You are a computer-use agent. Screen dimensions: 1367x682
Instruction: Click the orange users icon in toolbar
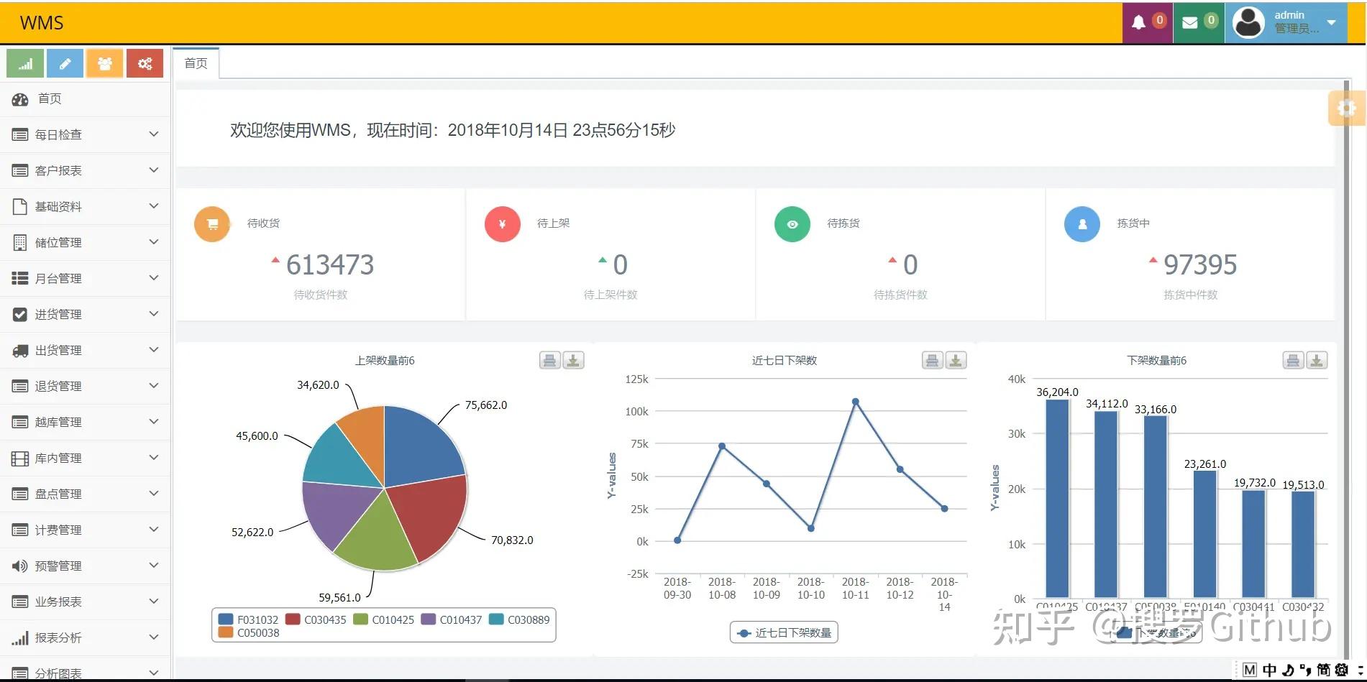click(x=104, y=63)
